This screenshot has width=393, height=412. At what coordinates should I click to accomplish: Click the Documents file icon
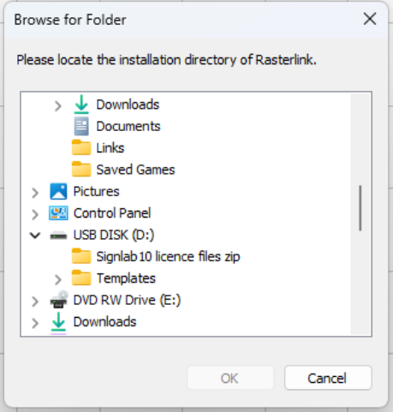pos(81,126)
